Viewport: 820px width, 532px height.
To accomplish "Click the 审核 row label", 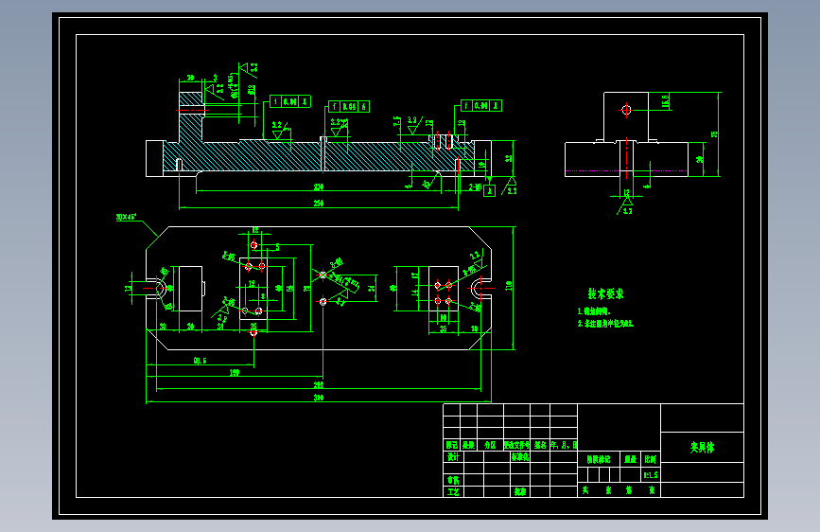I will click(x=453, y=480).
